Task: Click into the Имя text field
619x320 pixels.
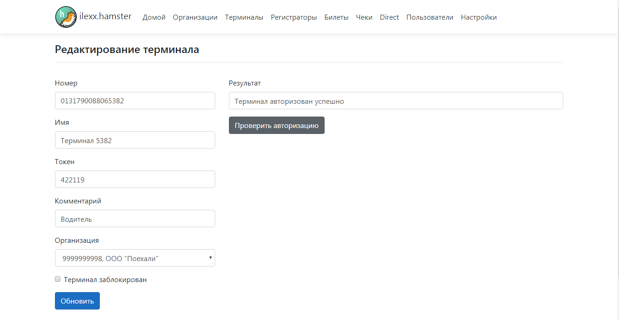Action: [135, 140]
